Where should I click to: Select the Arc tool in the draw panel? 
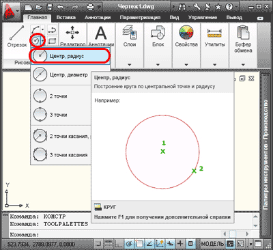pos(35,29)
